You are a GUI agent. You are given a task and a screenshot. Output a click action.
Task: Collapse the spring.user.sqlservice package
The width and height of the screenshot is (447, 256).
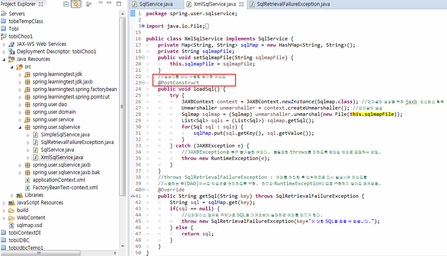tap(20, 128)
